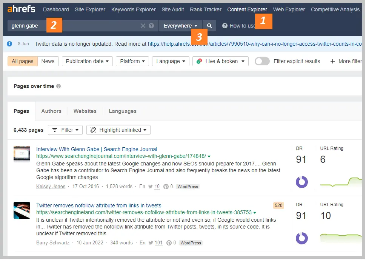Click DR donut chart for searchengineland result
The image size is (366, 261).
click(x=302, y=238)
